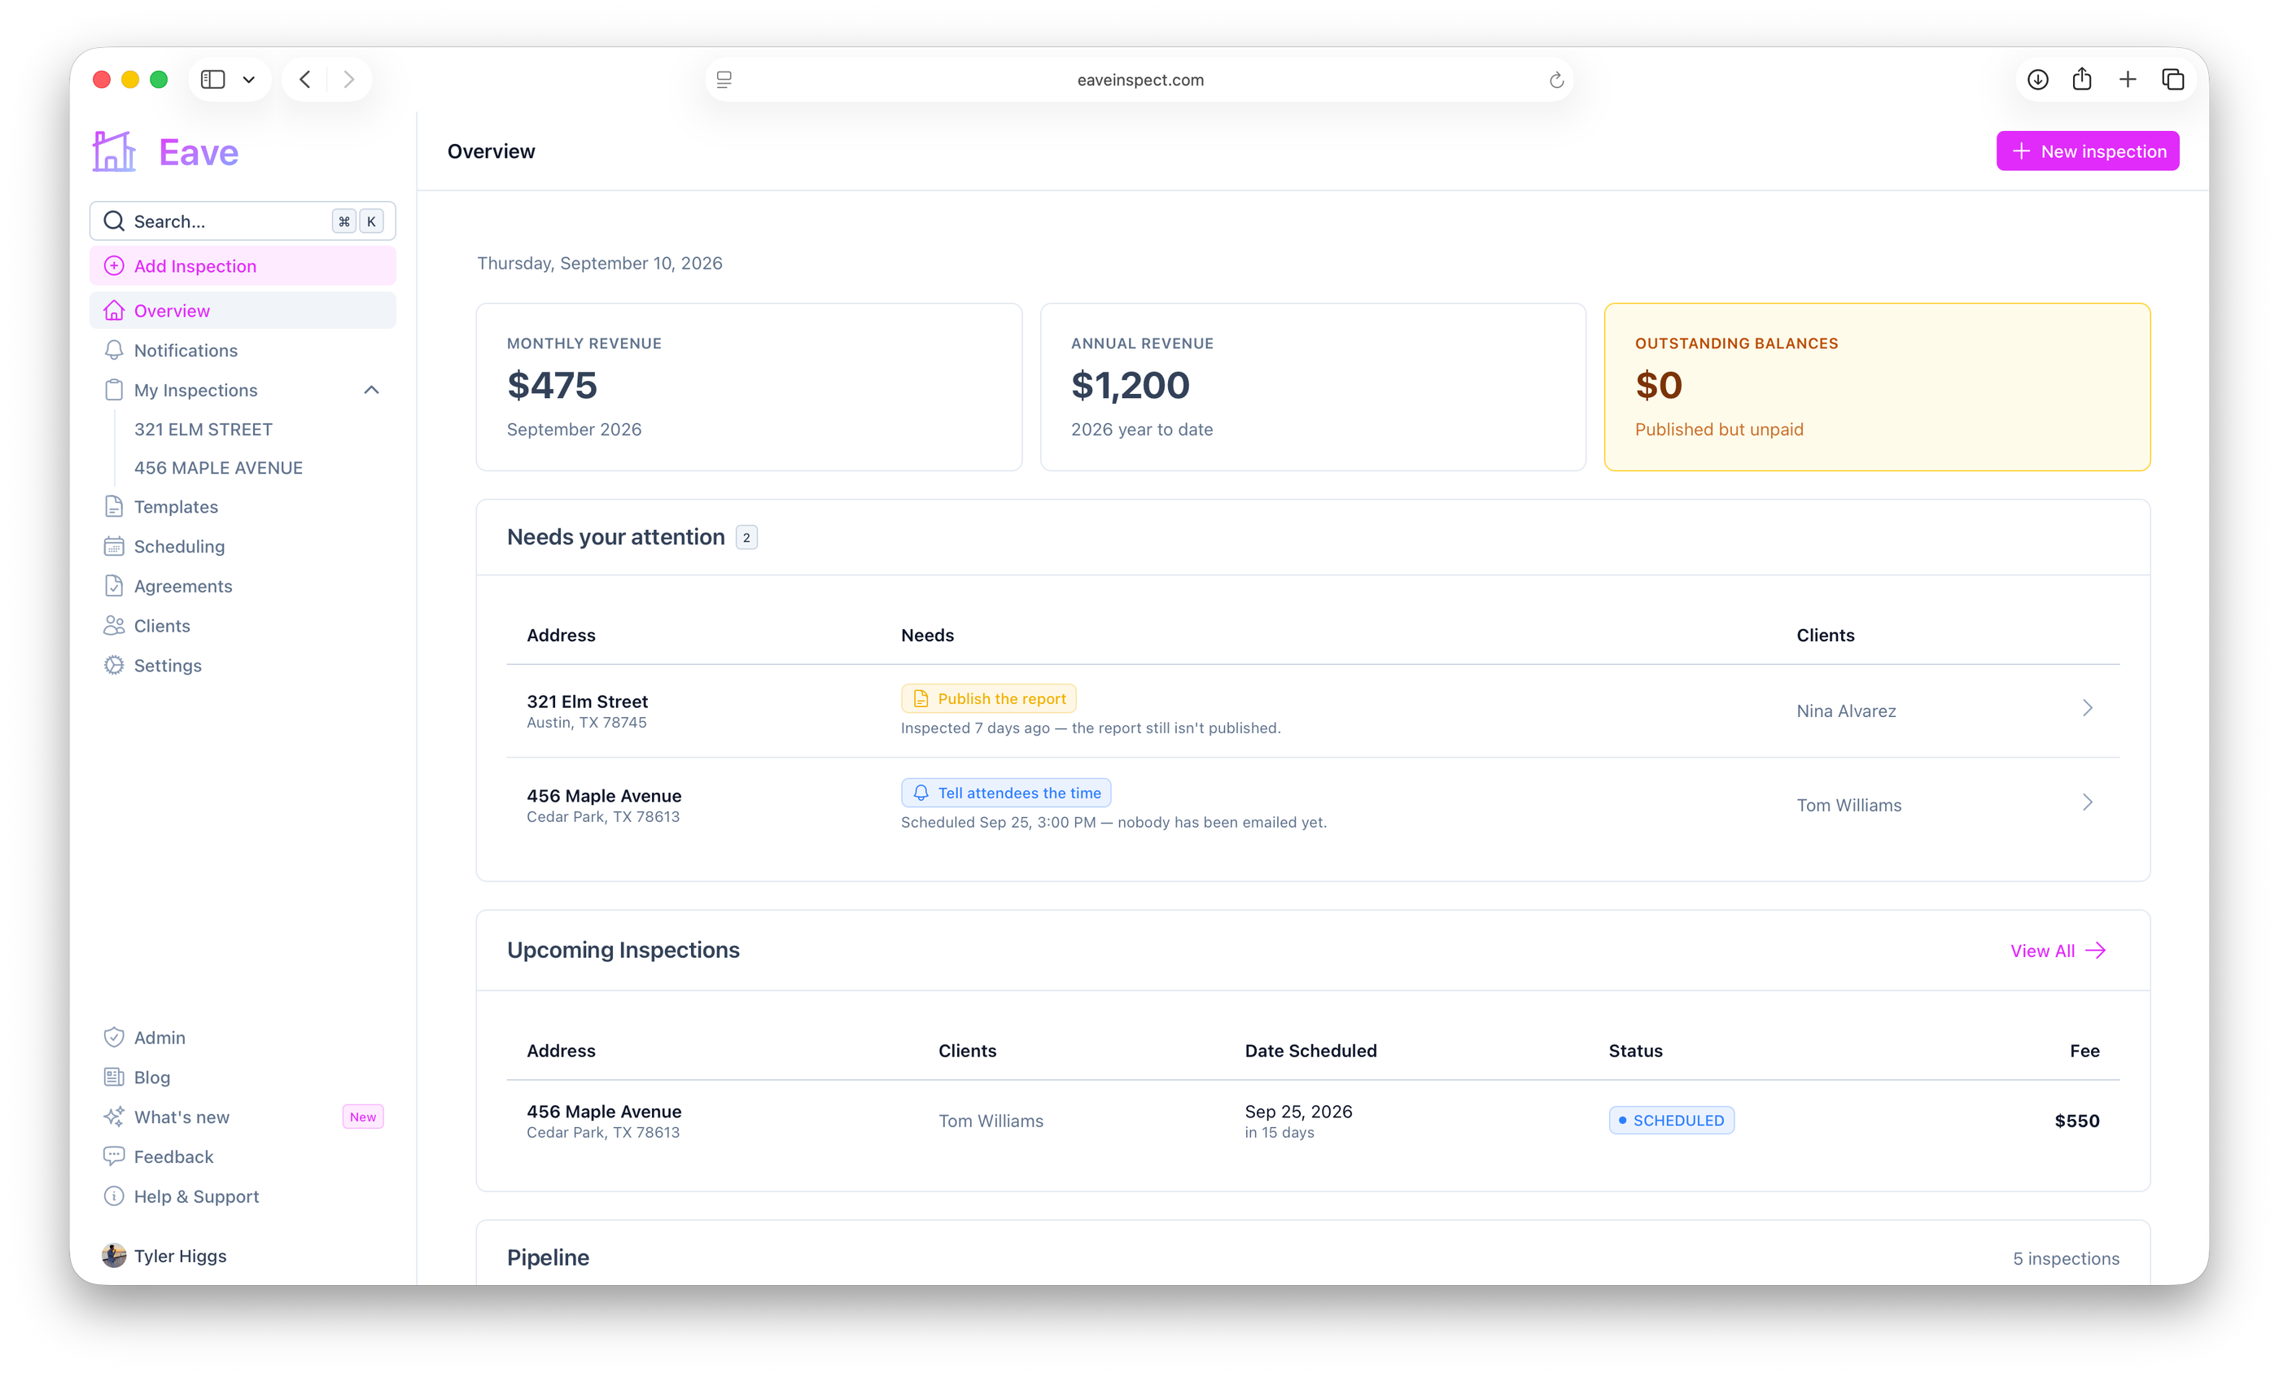Image resolution: width=2279 pixels, height=1377 pixels.
Task: Open Safari downloads icon
Action: [2037, 80]
